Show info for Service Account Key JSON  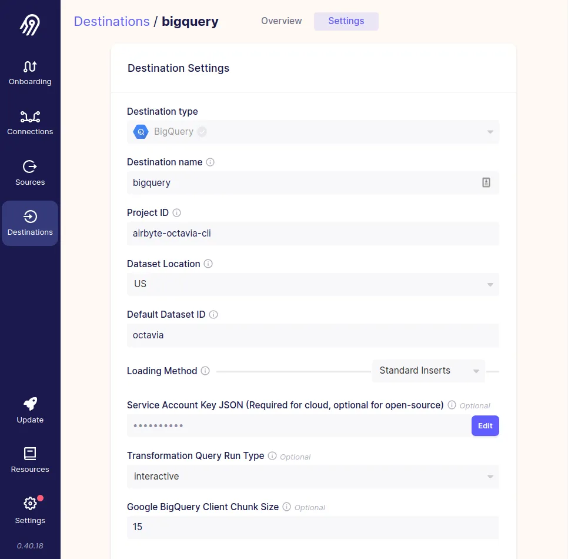coord(452,405)
